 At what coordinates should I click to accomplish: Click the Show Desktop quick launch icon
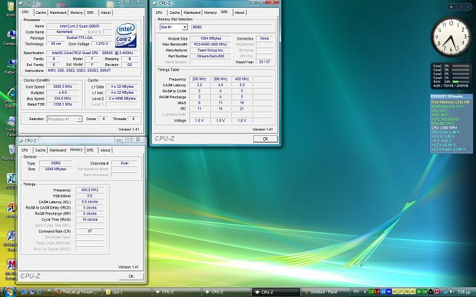point(24,292)
